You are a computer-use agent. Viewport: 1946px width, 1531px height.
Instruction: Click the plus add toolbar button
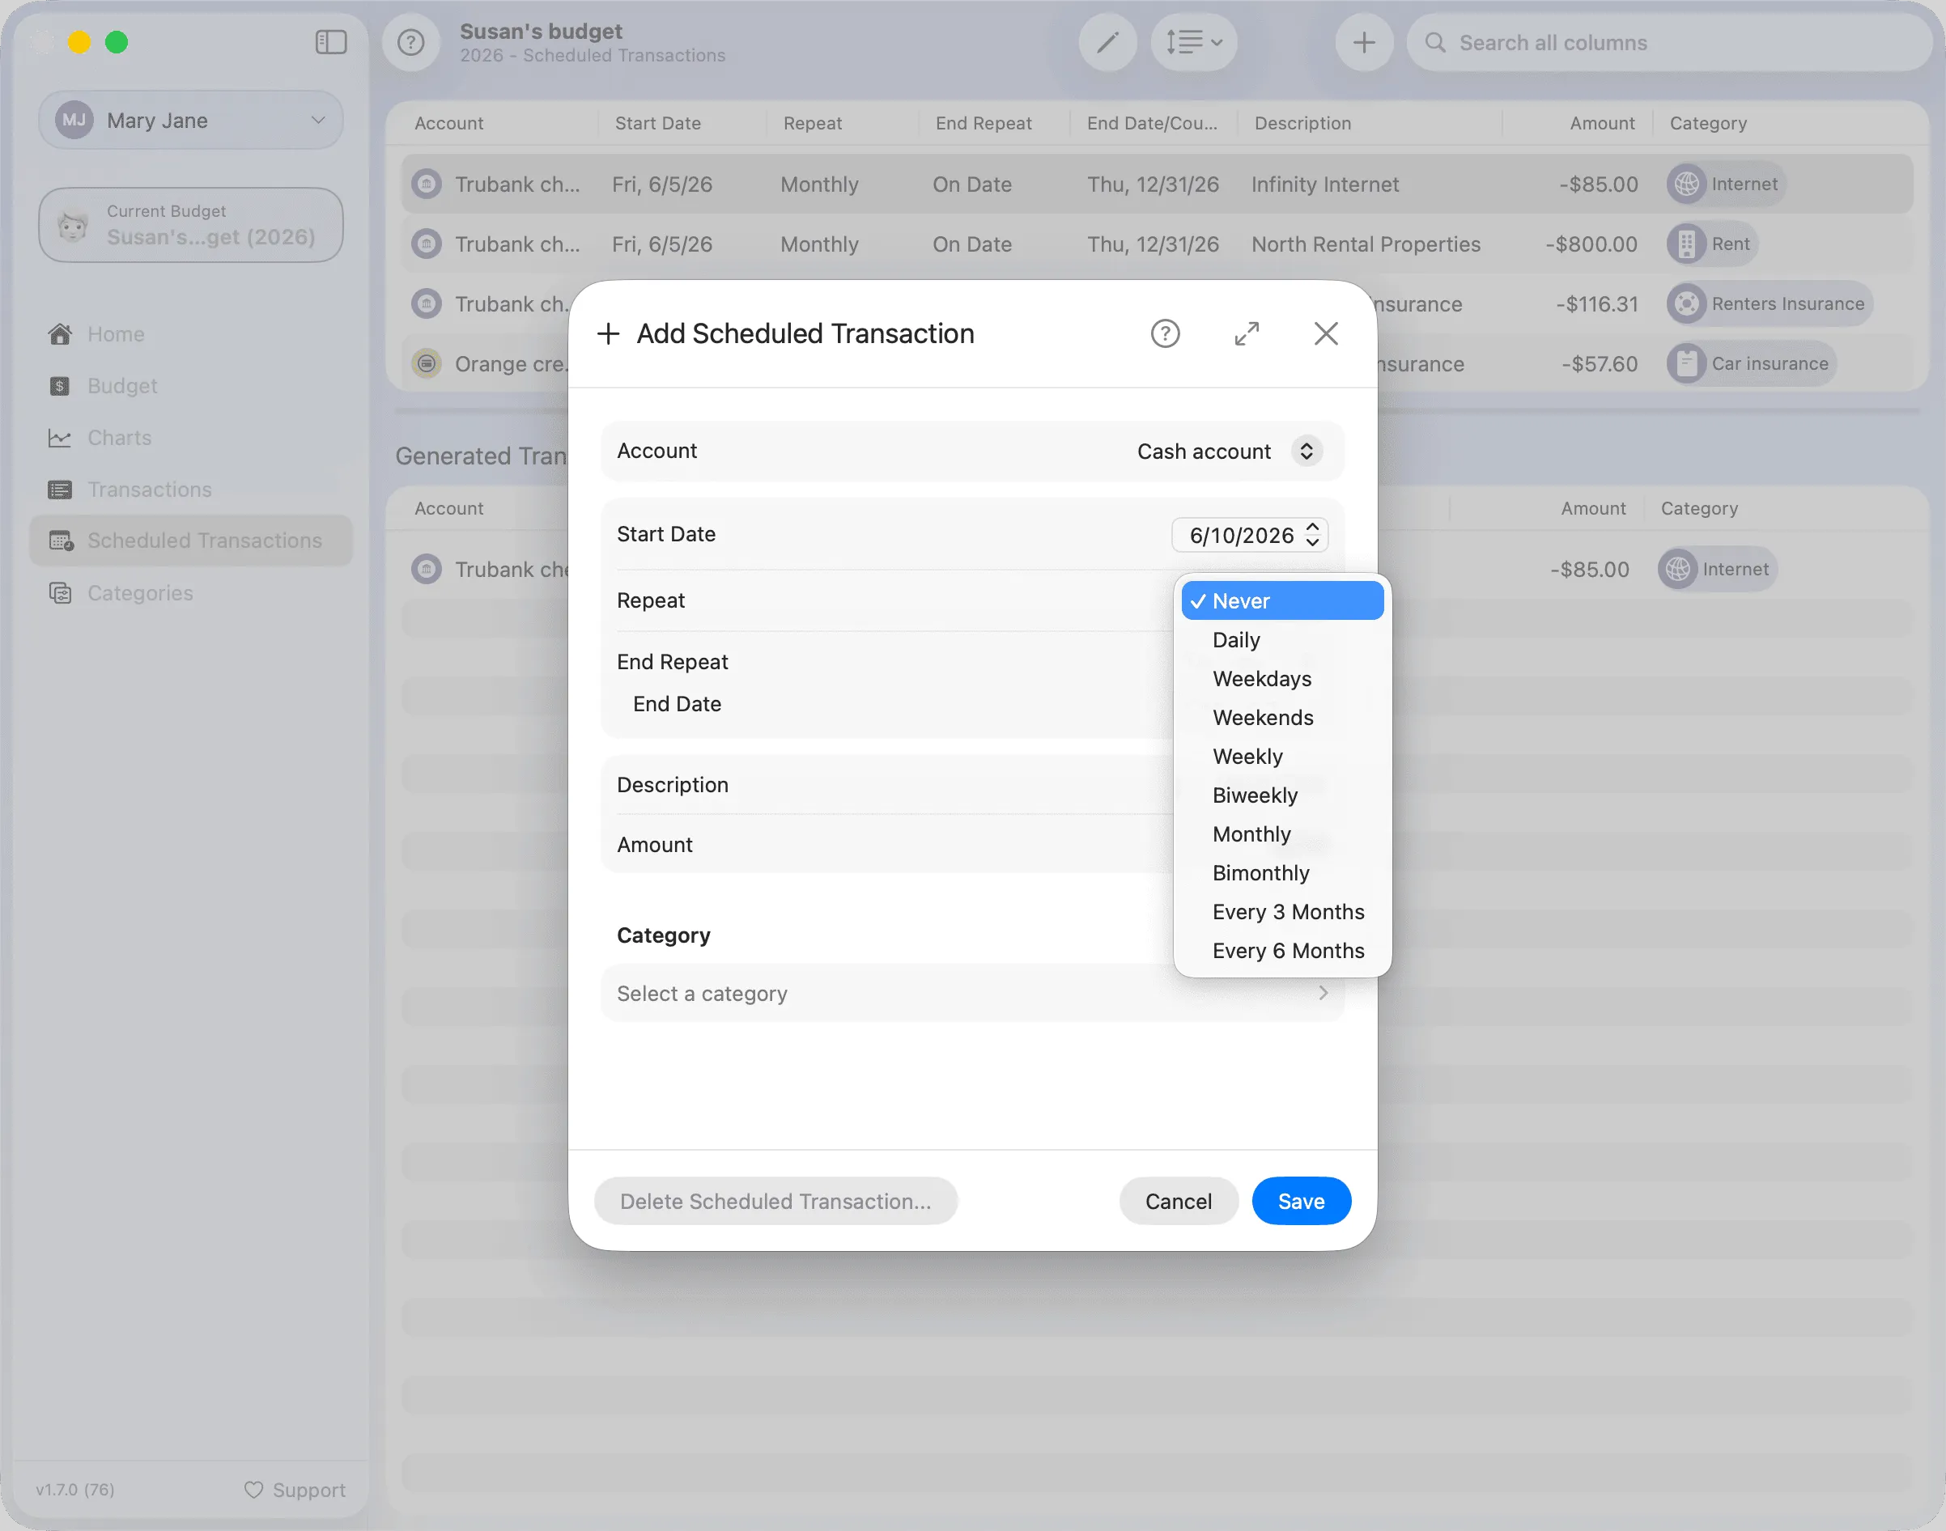coord(1364,42)
